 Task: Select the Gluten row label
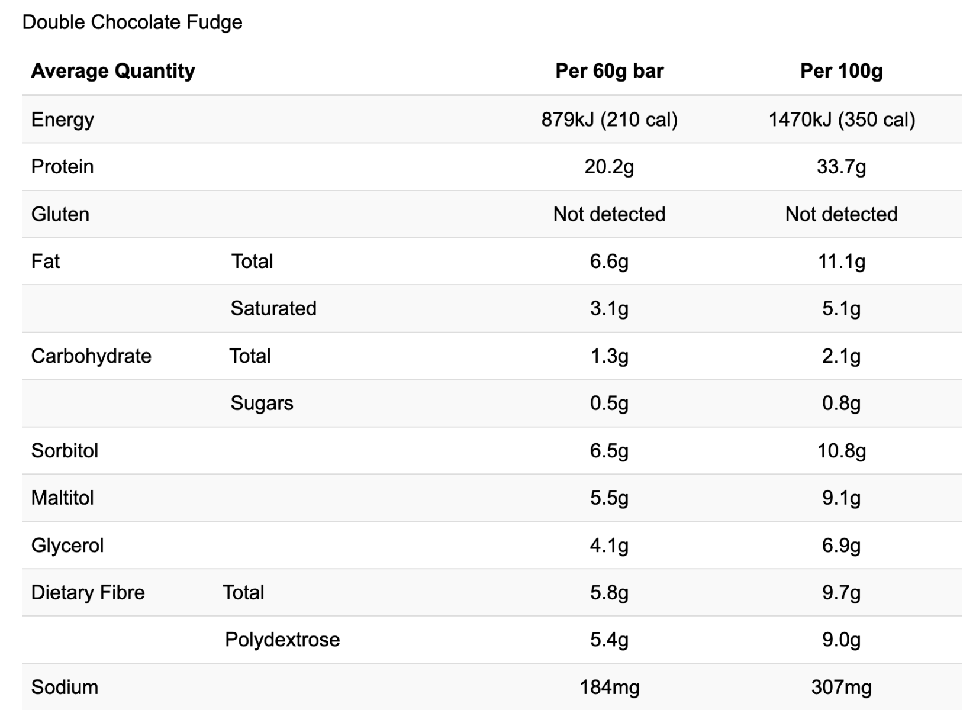[60, 214]
